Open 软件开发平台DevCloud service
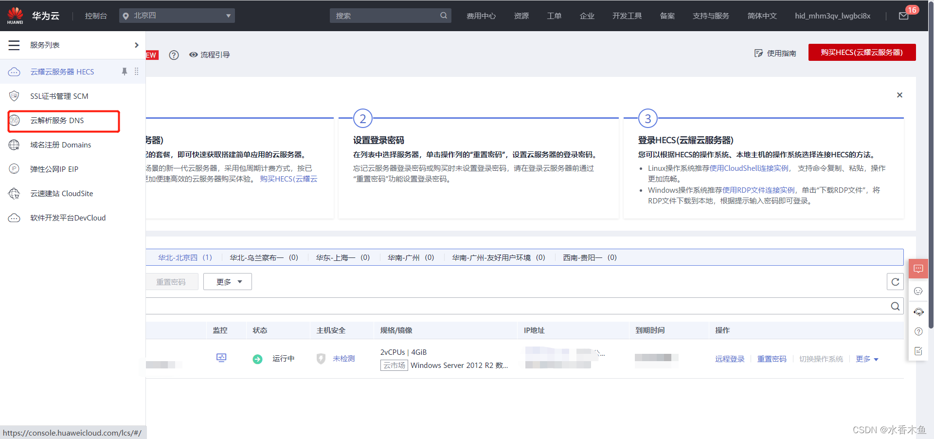 tap(68, 218)
